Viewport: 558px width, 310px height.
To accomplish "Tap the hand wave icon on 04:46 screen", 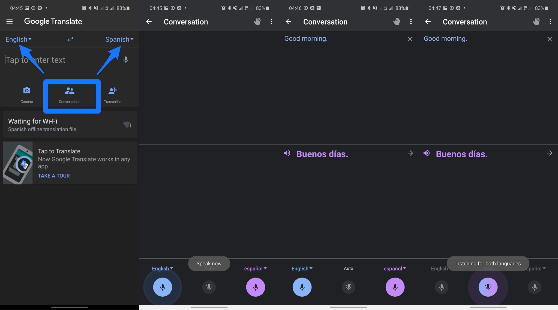I will pos(397,22).
